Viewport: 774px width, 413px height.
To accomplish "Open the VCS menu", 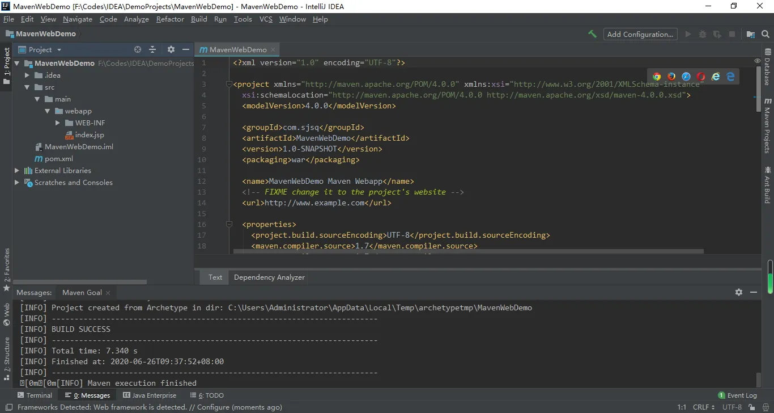I will [266, 19].
